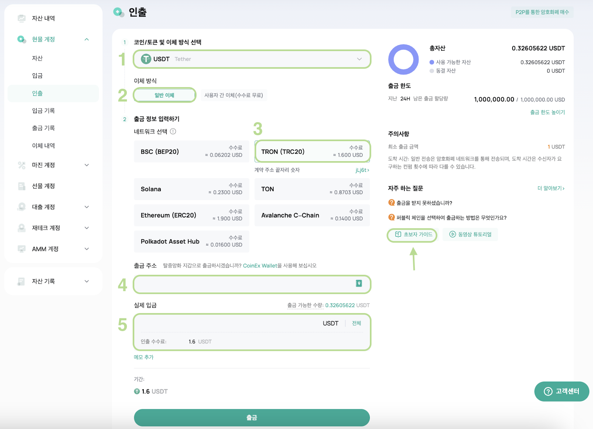Select the 일반 이체 transfer method
Image resolution: width=593 pixels, height=429 pixels.
[x=164, y=95]
